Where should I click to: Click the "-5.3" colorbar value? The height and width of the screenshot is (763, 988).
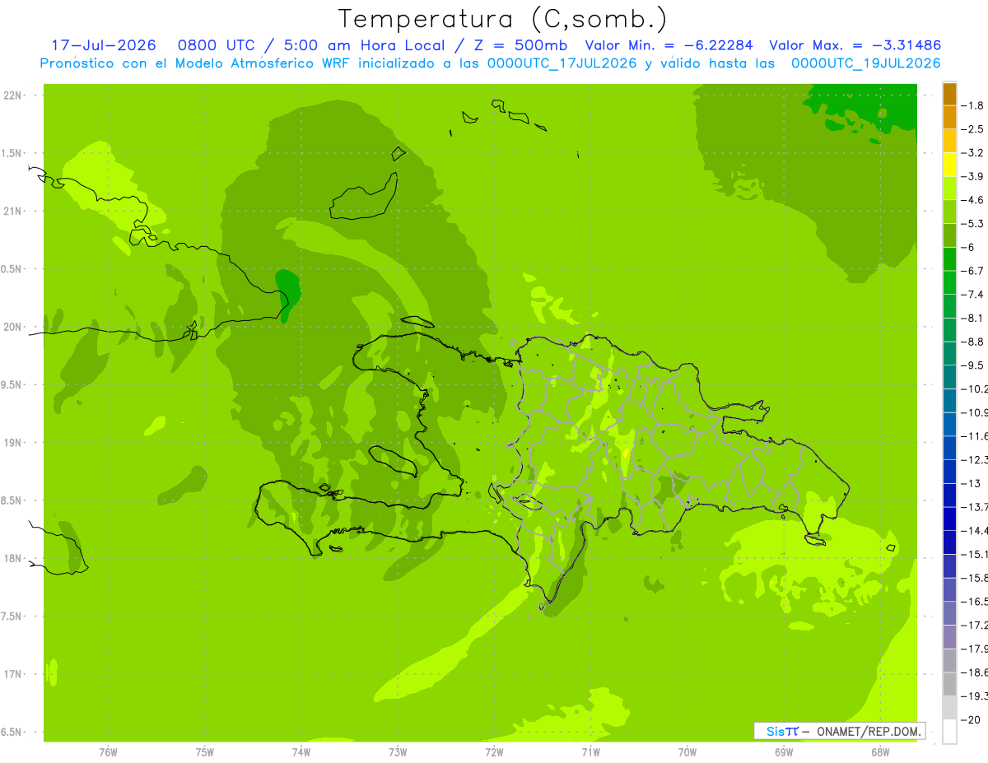pos(972,223)
